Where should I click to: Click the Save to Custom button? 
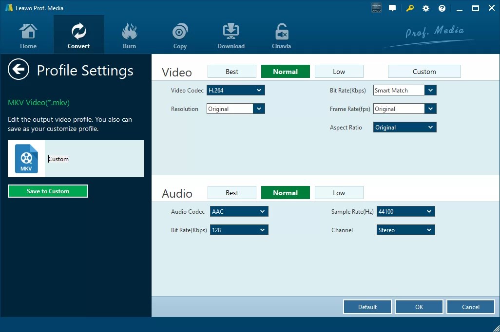click(48, 191)
